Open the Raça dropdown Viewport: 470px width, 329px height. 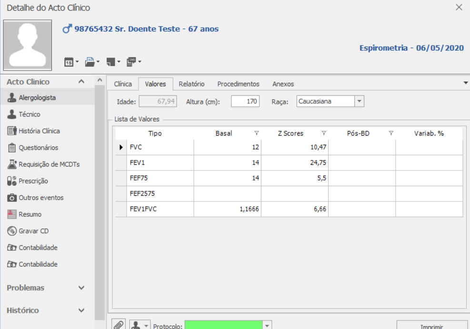[360, 101]
